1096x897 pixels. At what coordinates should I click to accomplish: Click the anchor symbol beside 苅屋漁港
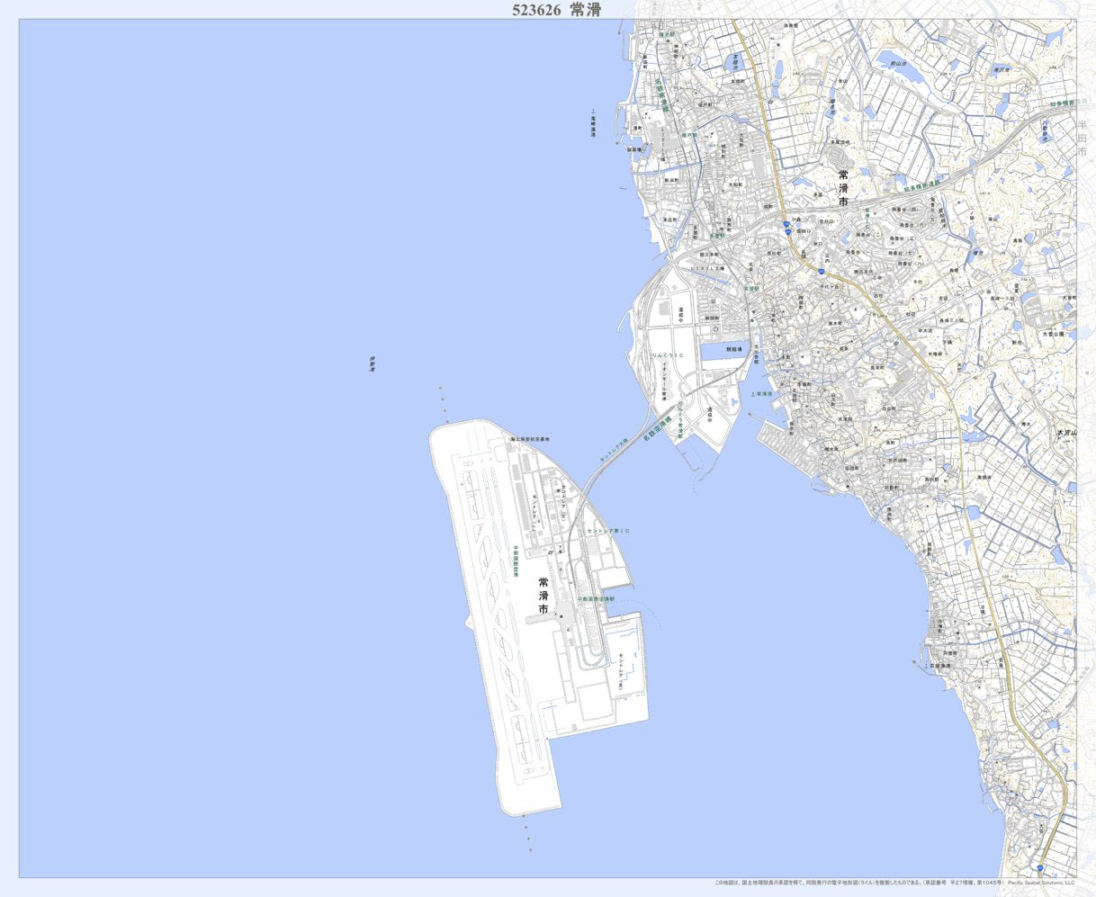927,666
